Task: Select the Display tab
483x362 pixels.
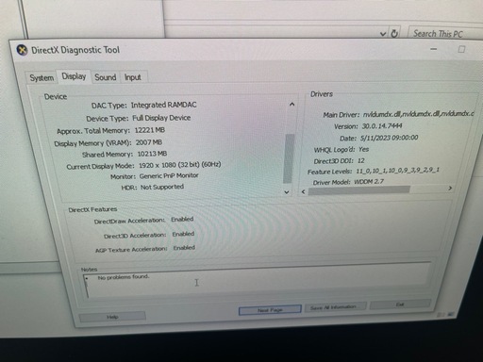Action: tap(74, 76)
